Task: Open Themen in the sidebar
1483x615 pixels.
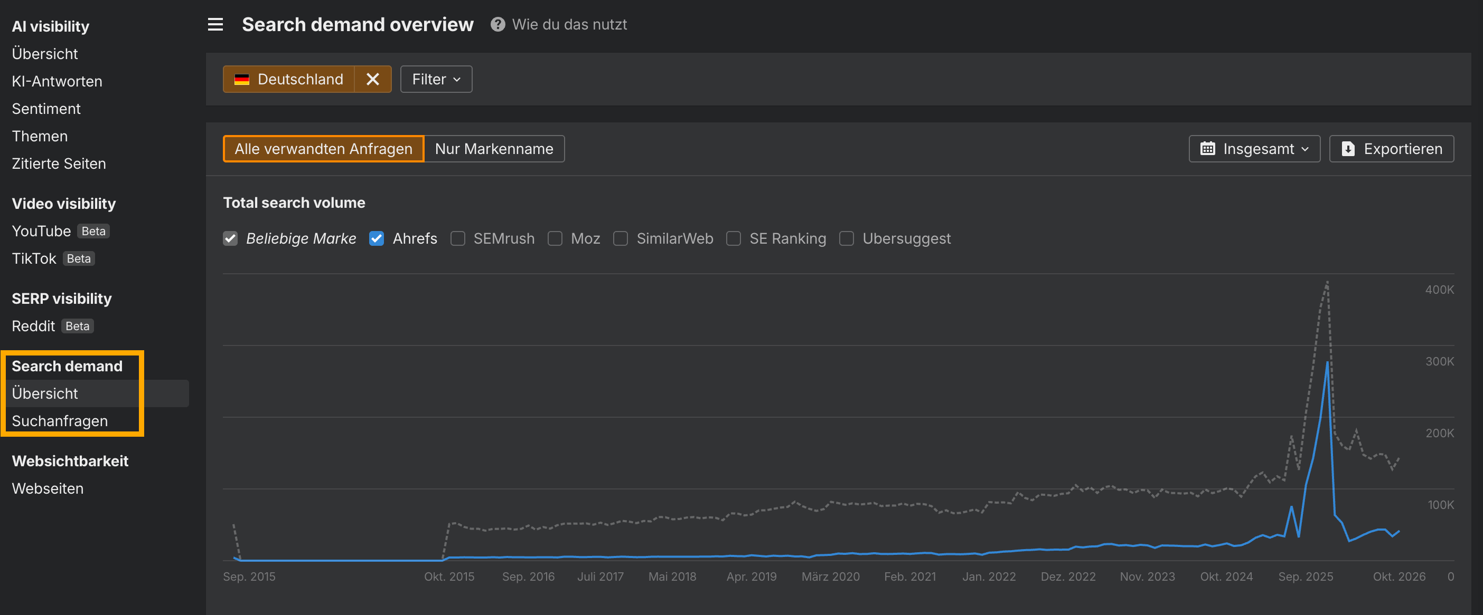Action: [x=40, y=136]
